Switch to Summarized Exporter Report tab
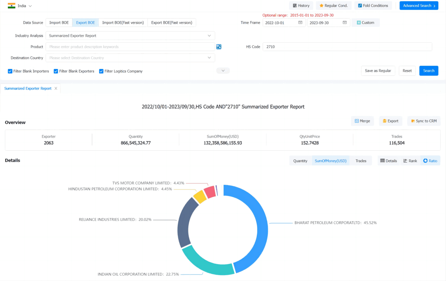This screenshot has height=281, width=446. 28,88
